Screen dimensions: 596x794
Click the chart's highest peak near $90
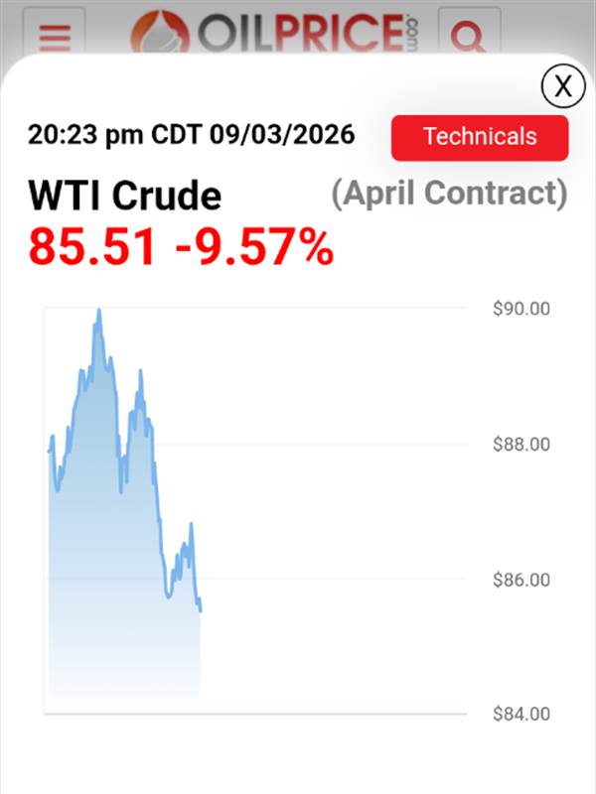pos(98,312)
